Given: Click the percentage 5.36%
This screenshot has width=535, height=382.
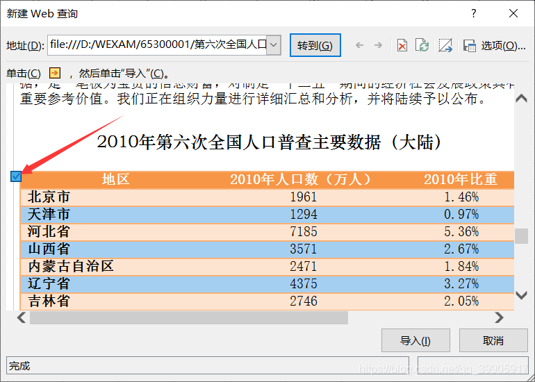Looking at the screenshot, I should pos(461,232).
